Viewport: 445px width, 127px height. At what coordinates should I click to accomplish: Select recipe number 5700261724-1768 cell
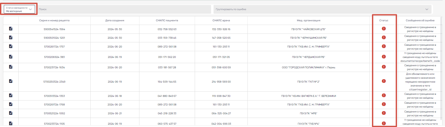(x=54, y=105)
